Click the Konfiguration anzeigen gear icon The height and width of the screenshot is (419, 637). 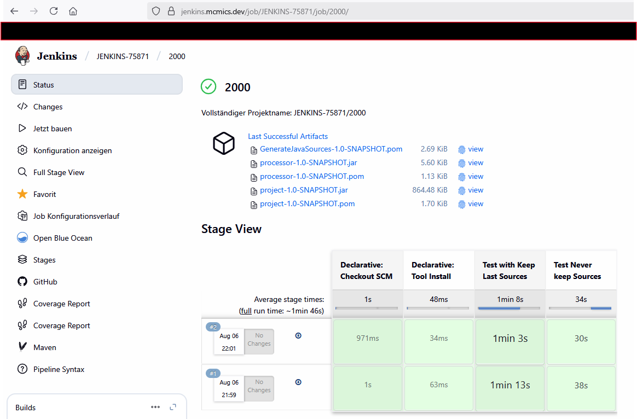[22, 150]
